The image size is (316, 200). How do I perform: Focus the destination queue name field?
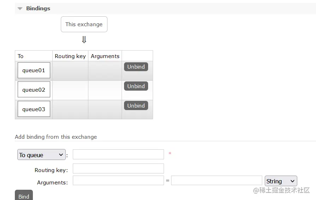[x=118, y=154]
